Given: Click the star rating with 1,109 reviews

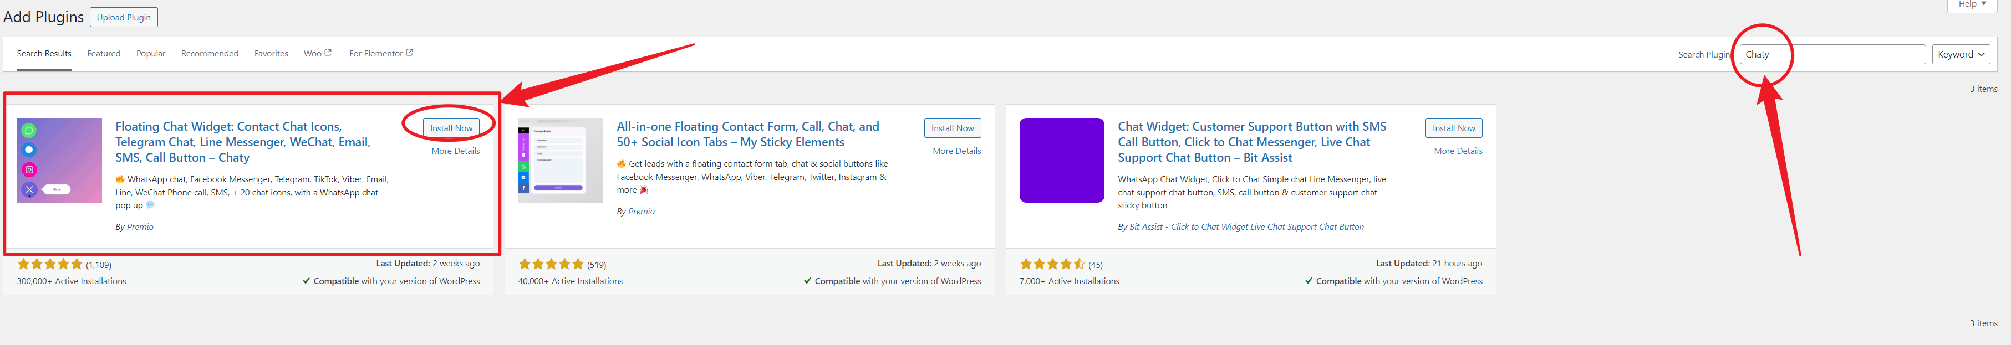Looking at the screenshot, I should click(x=50, y=265).
